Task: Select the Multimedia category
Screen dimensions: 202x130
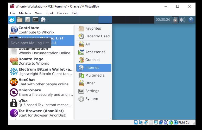Action: coord(94,76)
